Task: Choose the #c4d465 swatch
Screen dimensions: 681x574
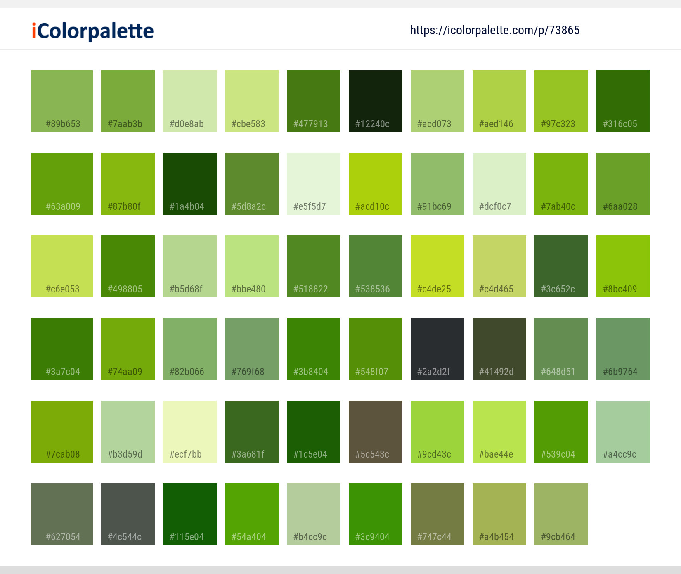Action: click(x=499, y=266)
